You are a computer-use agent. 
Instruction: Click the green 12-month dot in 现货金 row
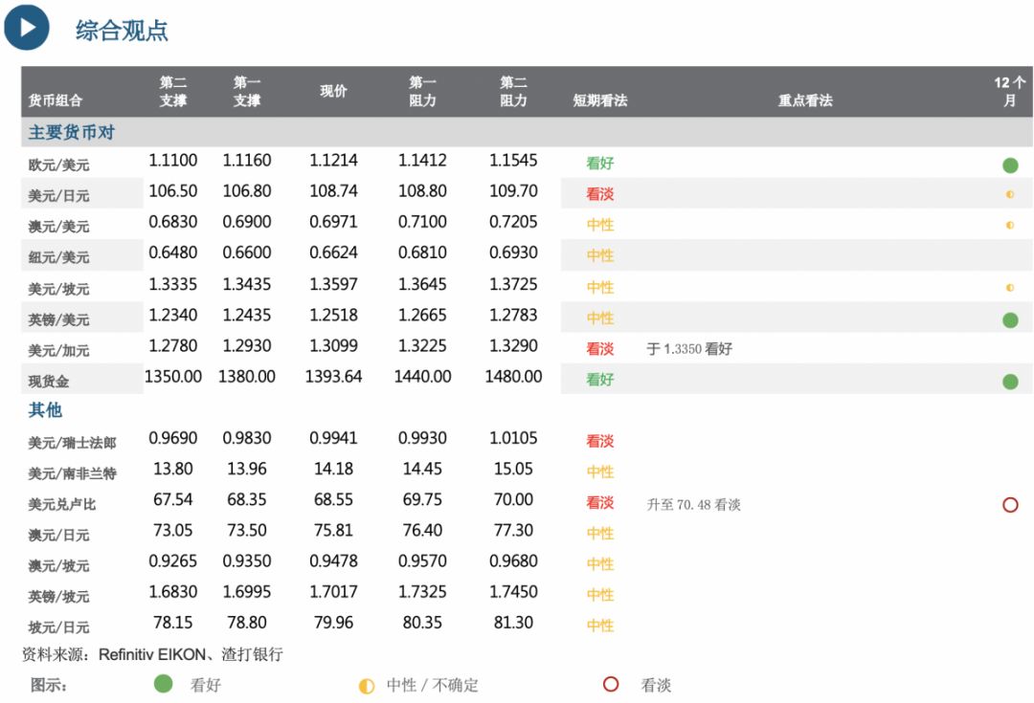(x=1010, y=382)
